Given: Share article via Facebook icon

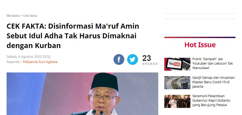Looking at the screenshot, I should click(x=119, y=59).
